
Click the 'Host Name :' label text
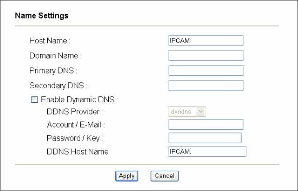(50, 41)
